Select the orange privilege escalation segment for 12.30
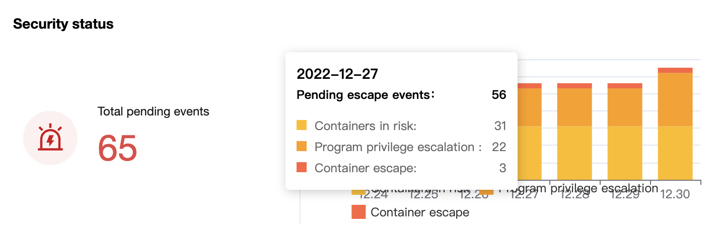Image resolution: width=720 pixels, height=246 pixels. click(675, 99)
